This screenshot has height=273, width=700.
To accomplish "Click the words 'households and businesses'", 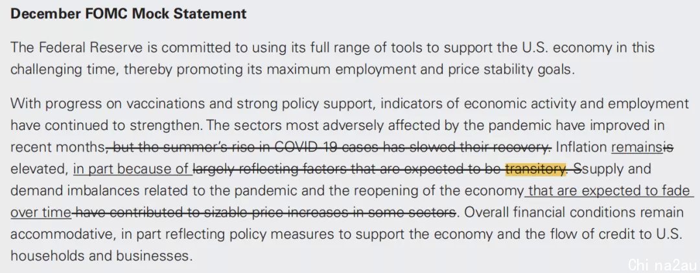I will click(x=100, y=256).
